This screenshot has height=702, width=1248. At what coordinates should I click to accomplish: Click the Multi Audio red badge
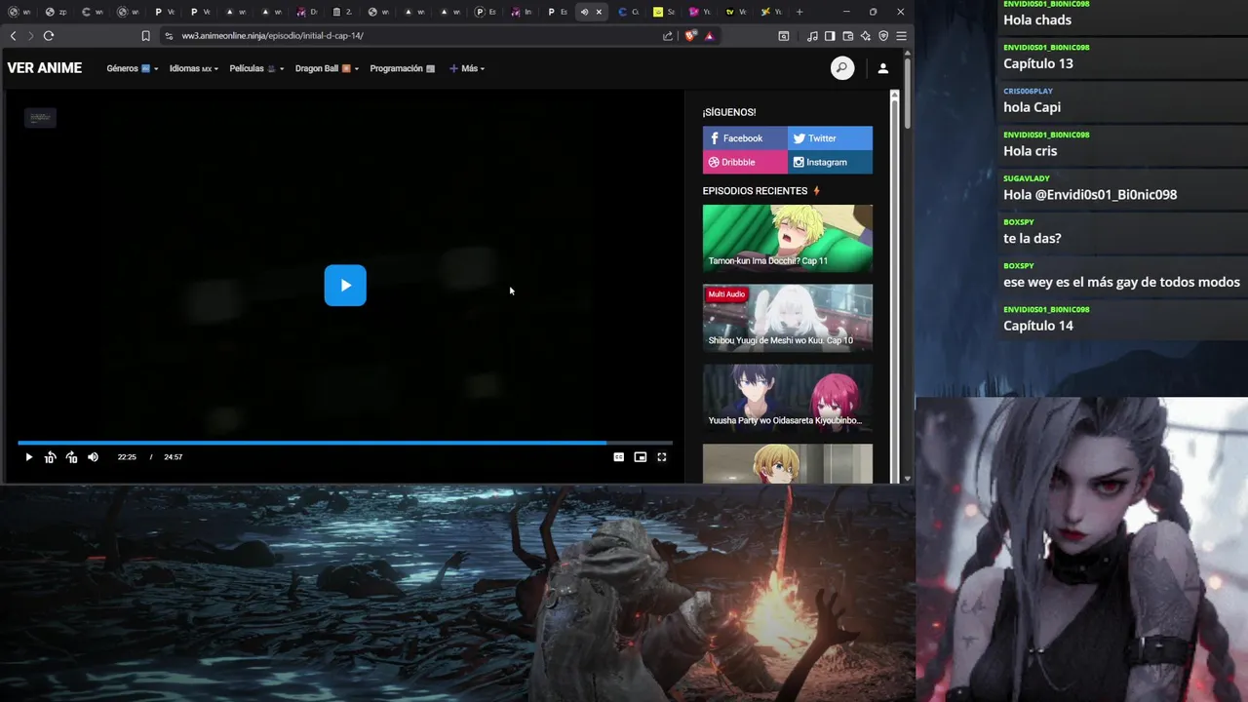tap(726, 294)
